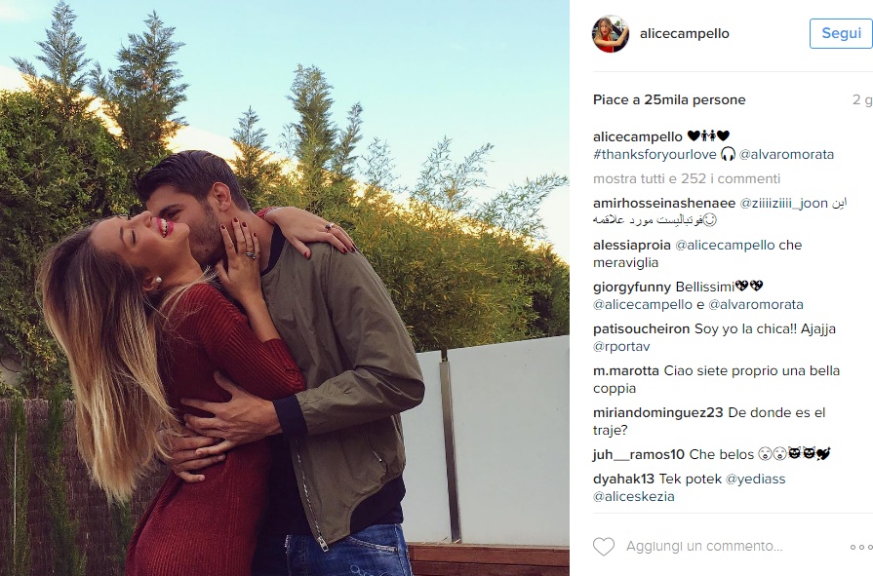Image resolution: width=873 pixels, height=576 pixels.
Task: Open the #thanksforyourlove hashtag
Action: (x=655, y=154)
